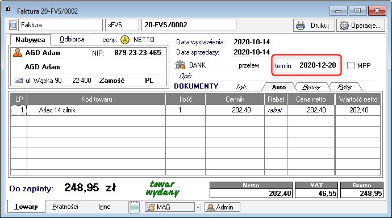Switch to the Nabywca tab

coord(30,40)
